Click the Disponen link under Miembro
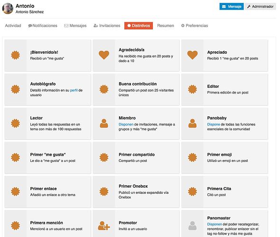The width and height of the screenshot is (280, 237). (x=126, y=124)
